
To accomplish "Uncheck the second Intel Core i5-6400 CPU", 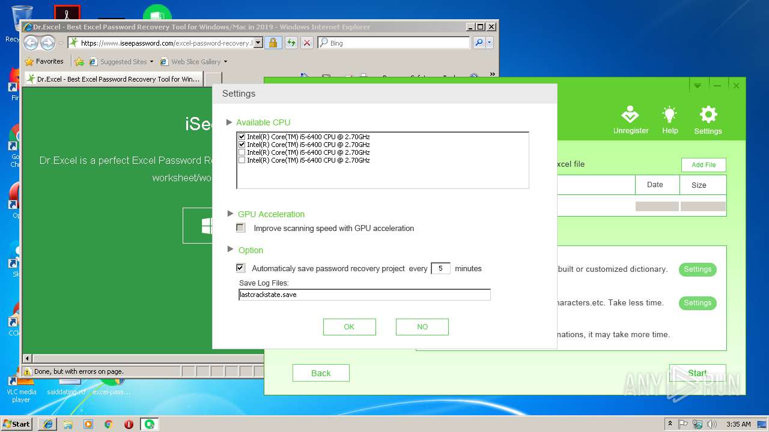I will click(242, 145).
